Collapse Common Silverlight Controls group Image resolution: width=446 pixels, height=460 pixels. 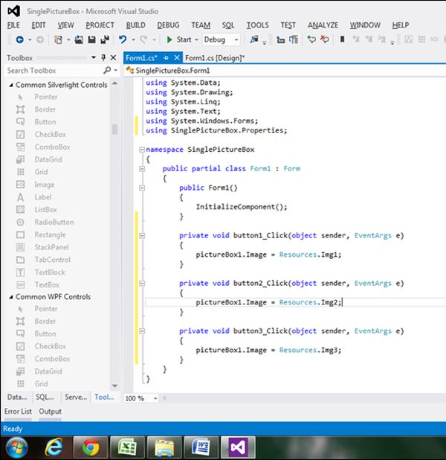10,85
